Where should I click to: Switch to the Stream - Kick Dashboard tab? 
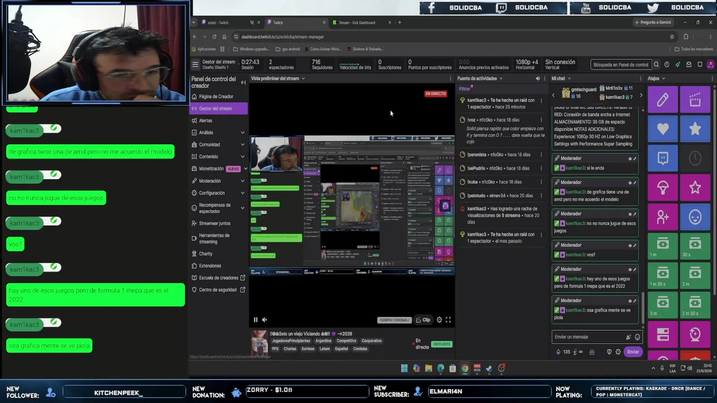357,22
